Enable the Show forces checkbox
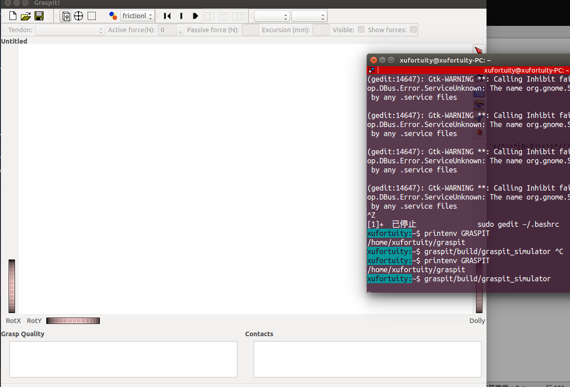This screenshot has height=387, width=570. (413, 29)
